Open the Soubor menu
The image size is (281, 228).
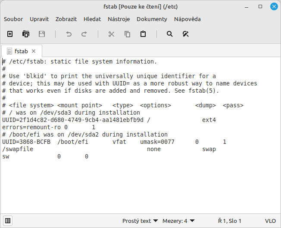pos(13,19)
